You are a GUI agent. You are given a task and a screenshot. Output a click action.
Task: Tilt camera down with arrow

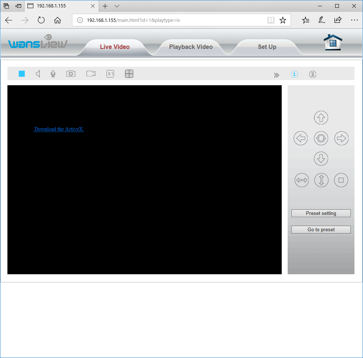(321, 159)
